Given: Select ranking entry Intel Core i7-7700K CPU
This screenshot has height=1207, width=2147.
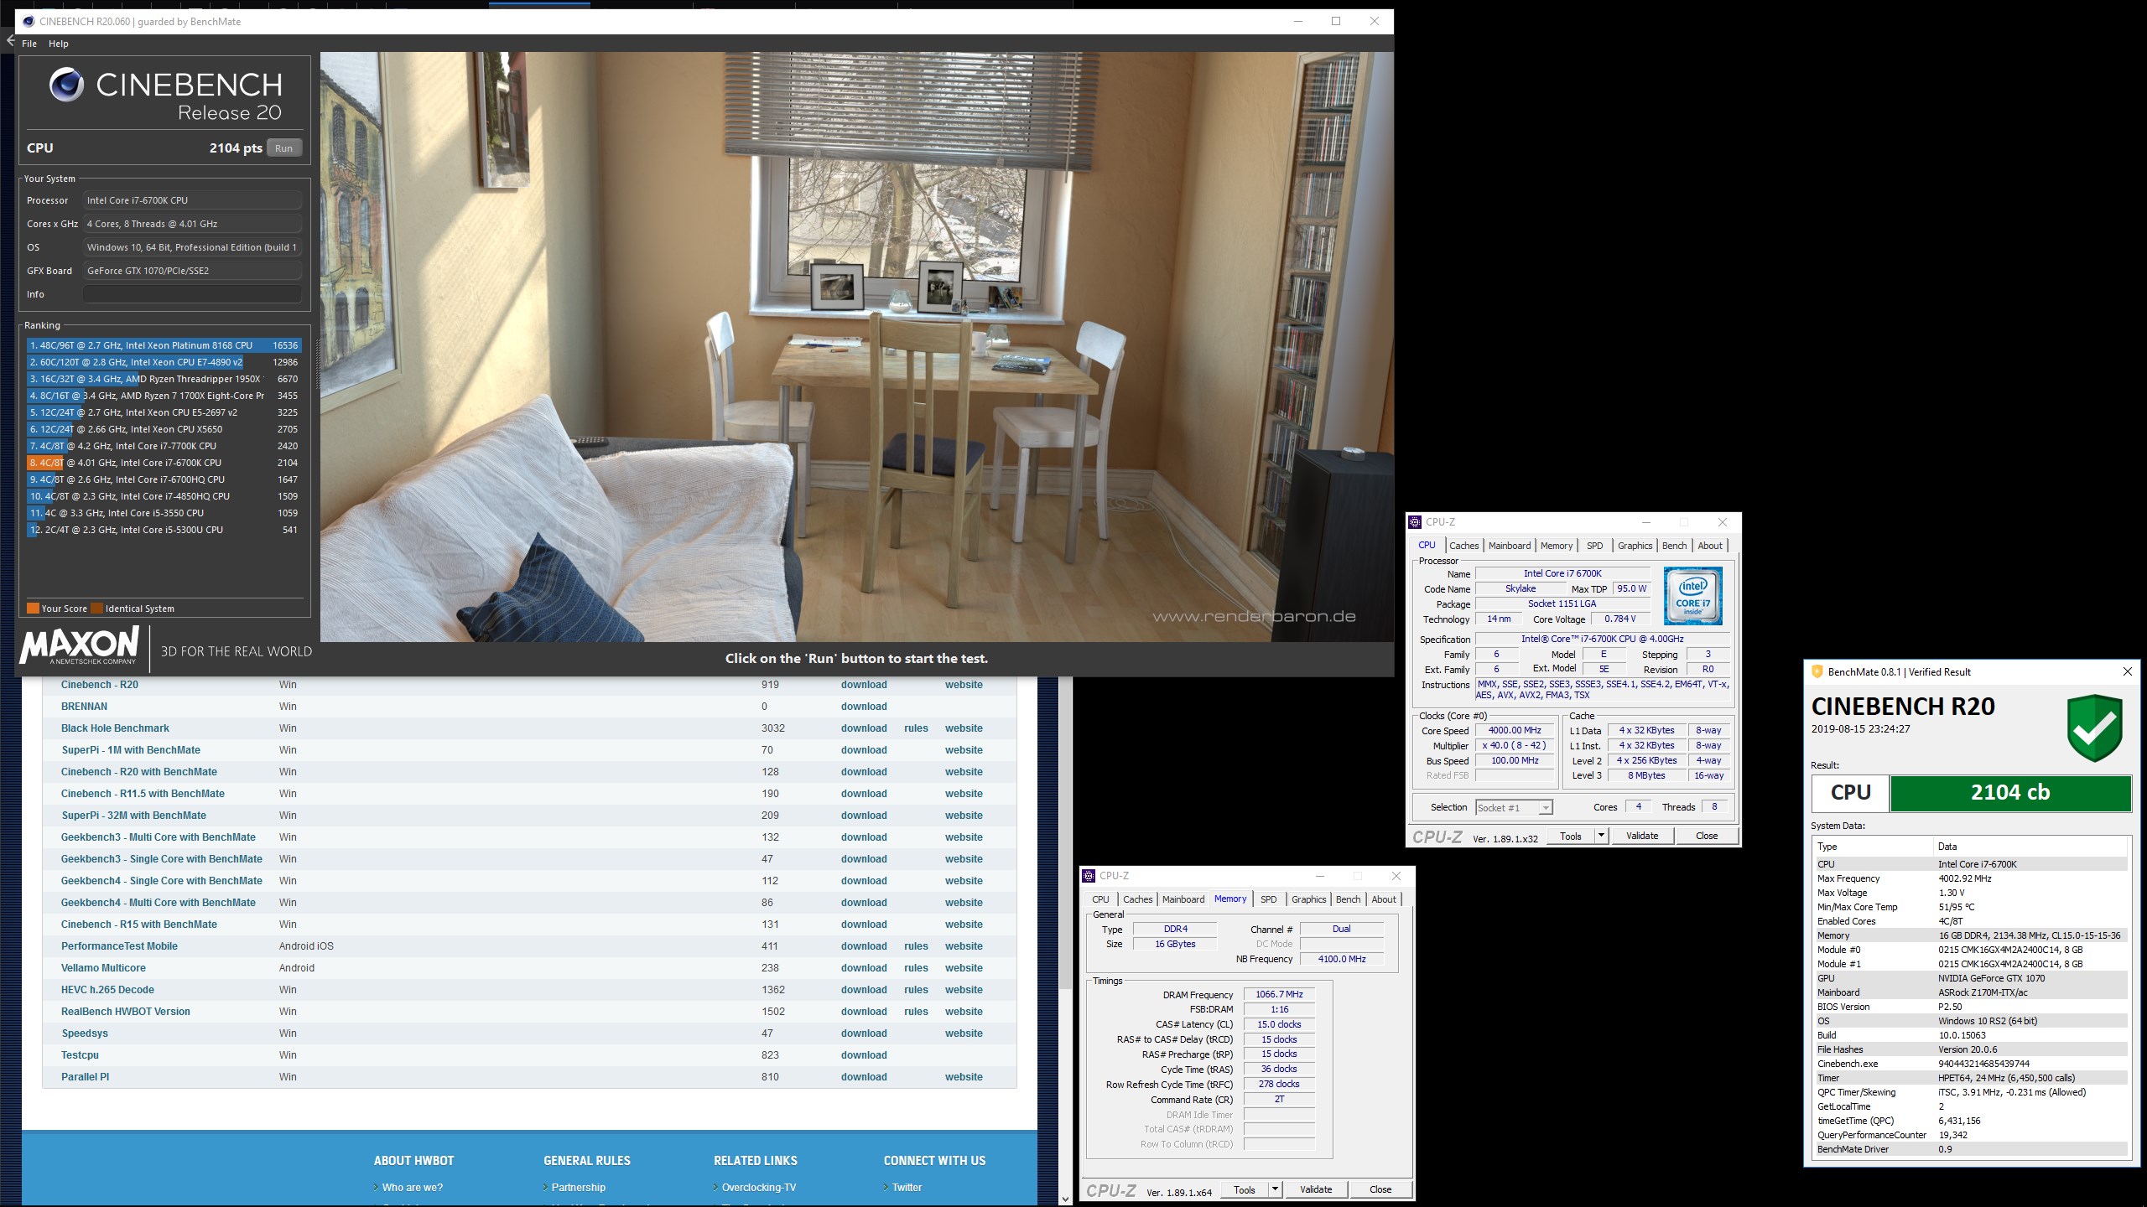Looking at the screenshot, I should pos(164,446).
